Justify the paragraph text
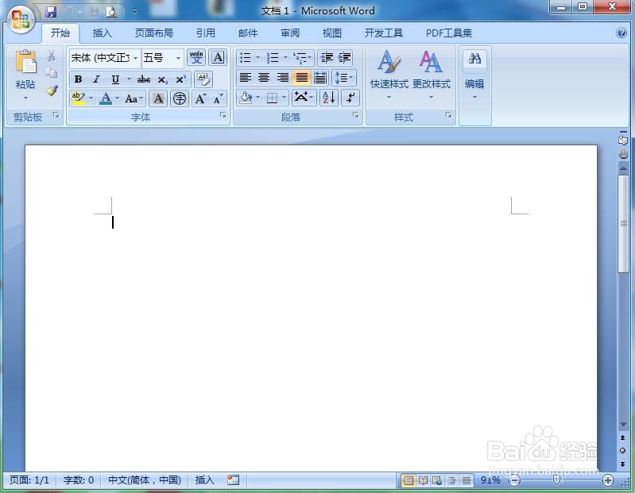This screenshot has width=635, height=493. (302, 77)
